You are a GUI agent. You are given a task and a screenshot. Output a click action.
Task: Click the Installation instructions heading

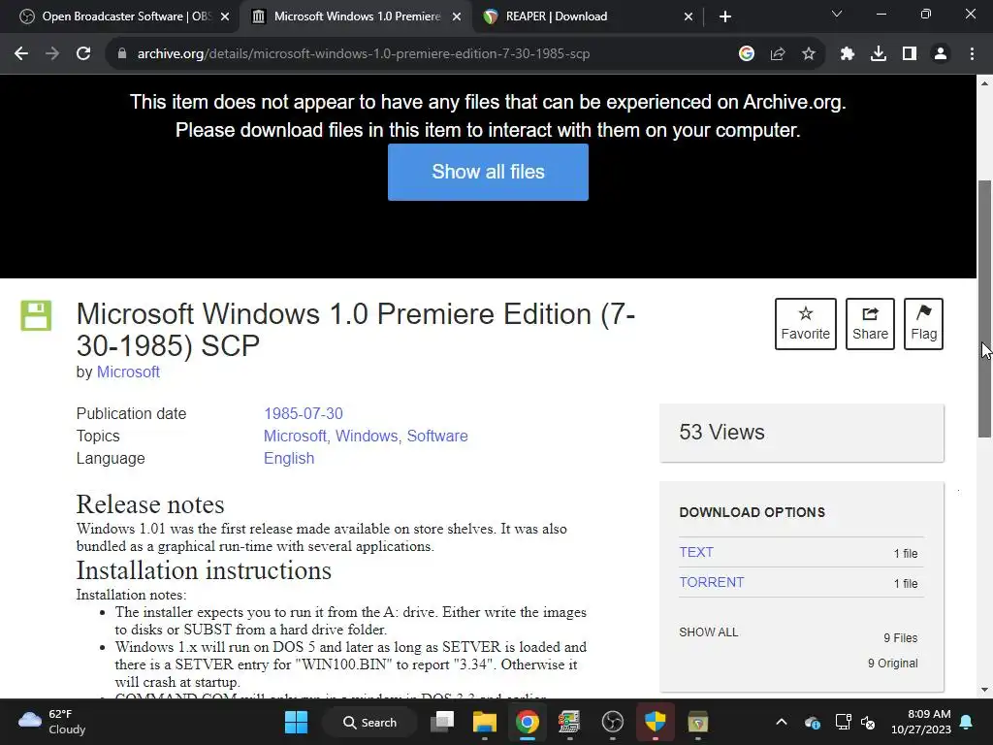(204, 570)
